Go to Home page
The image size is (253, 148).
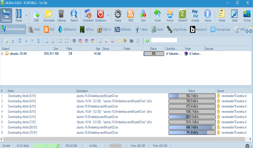click(158, 15)
